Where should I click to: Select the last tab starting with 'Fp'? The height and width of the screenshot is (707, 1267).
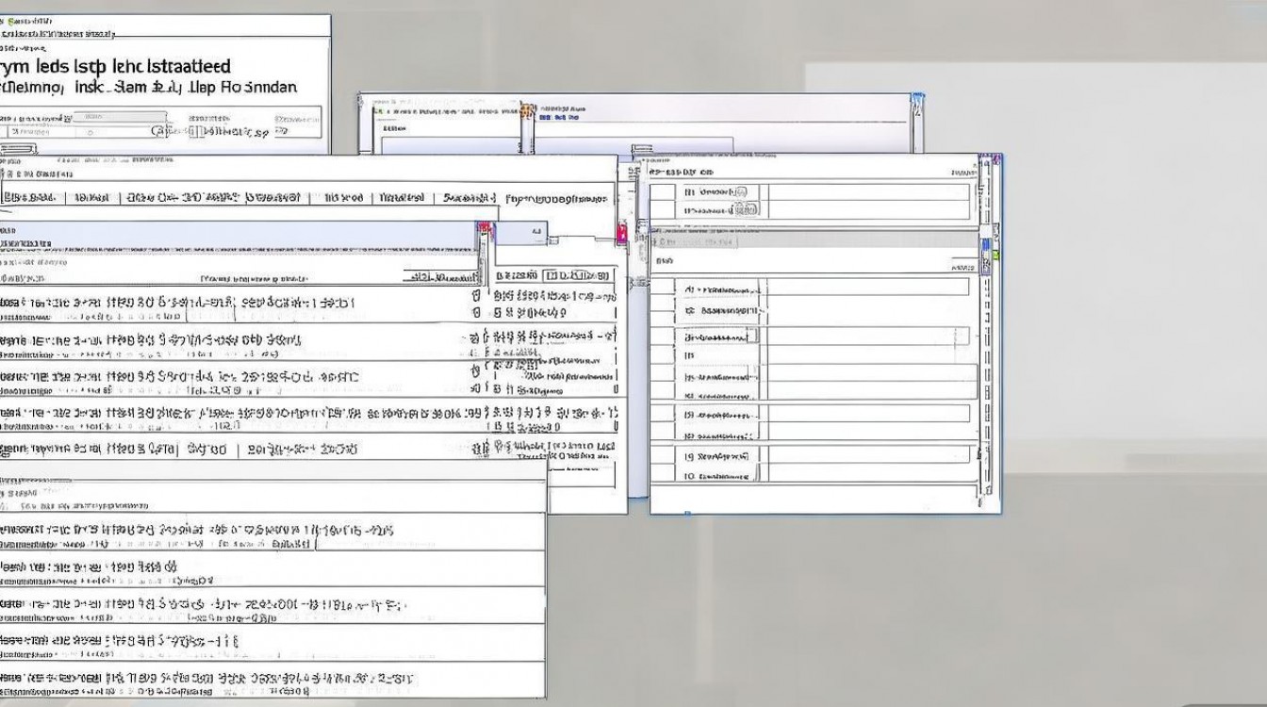556,199
